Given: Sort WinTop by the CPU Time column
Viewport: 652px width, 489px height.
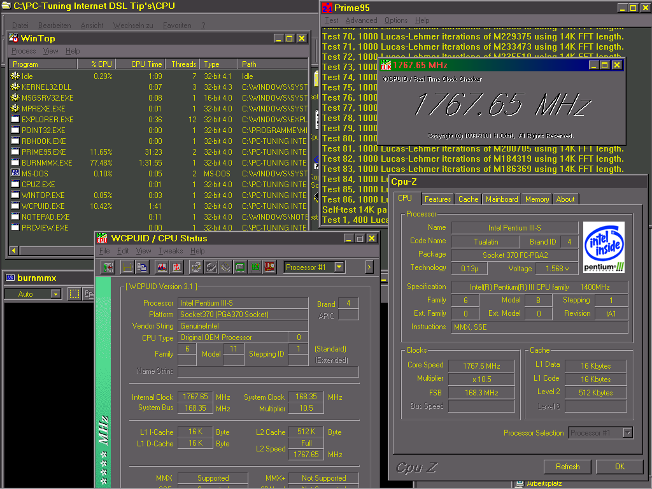Looking at the screenshot, I should tap(141, 64).
